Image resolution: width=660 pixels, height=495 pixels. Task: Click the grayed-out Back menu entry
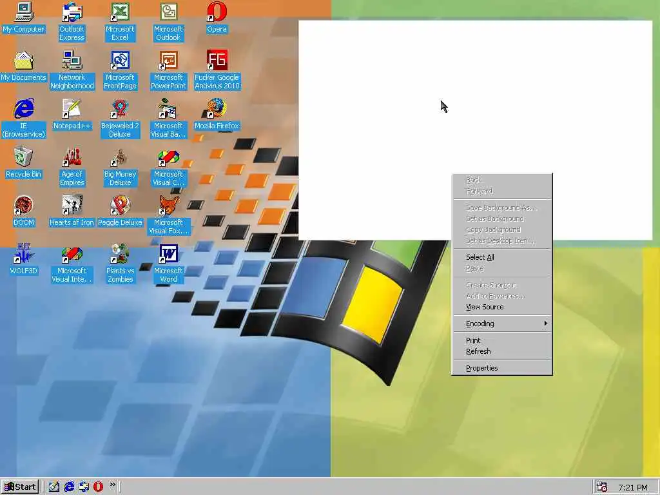click(x=502, y=180)
